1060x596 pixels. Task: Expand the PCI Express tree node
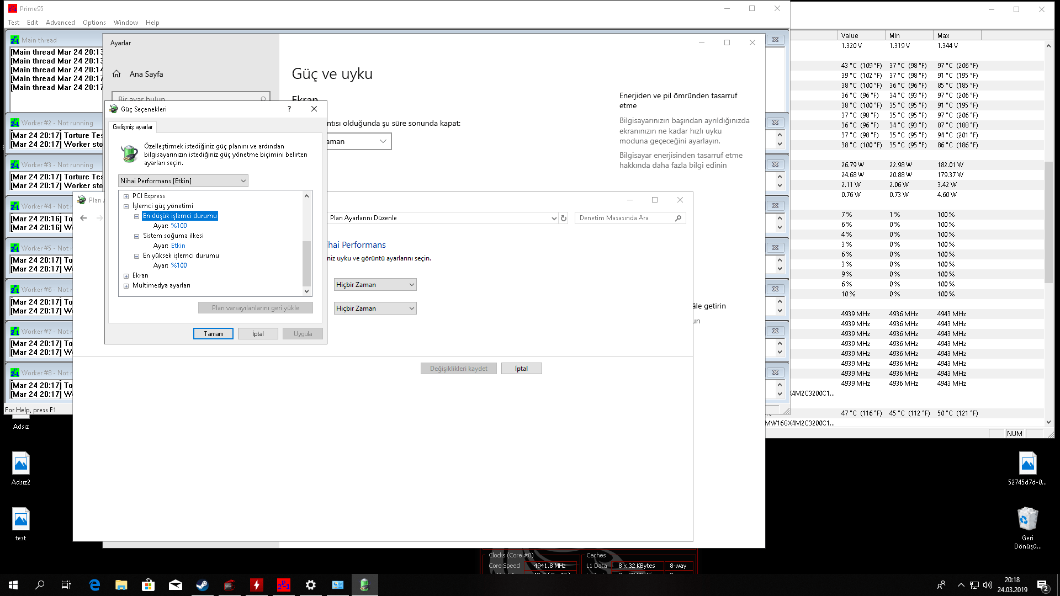click(126, 196)
